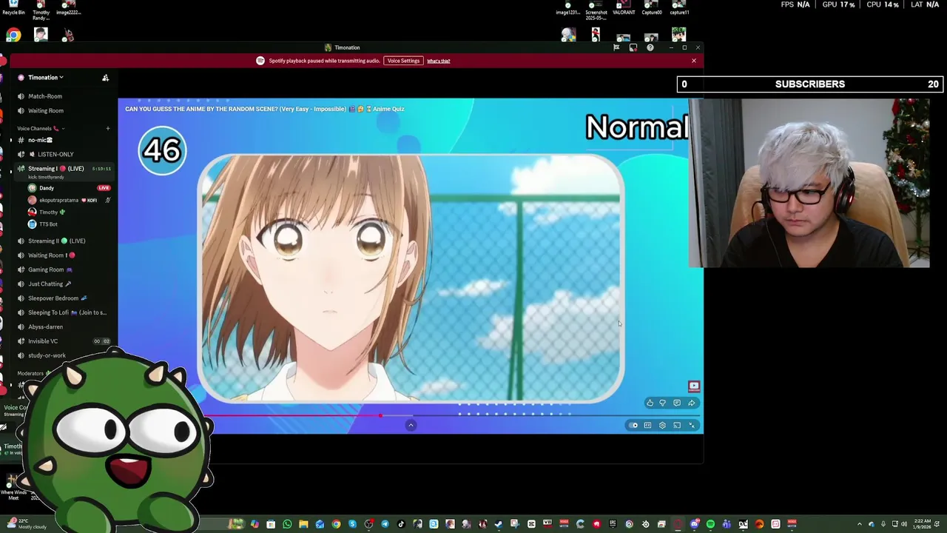Expand the chevron-up button below video
This screenshot has width=947, height=533.
click(x=411, y=425)
